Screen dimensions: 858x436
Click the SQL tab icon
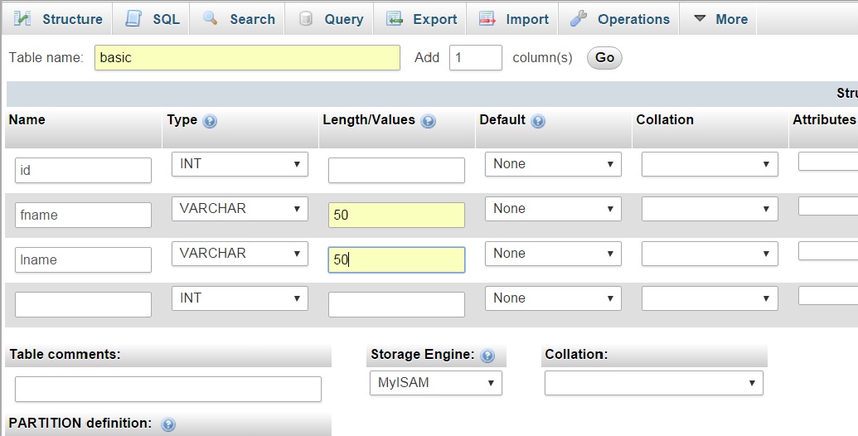click(x=133, y=18)
